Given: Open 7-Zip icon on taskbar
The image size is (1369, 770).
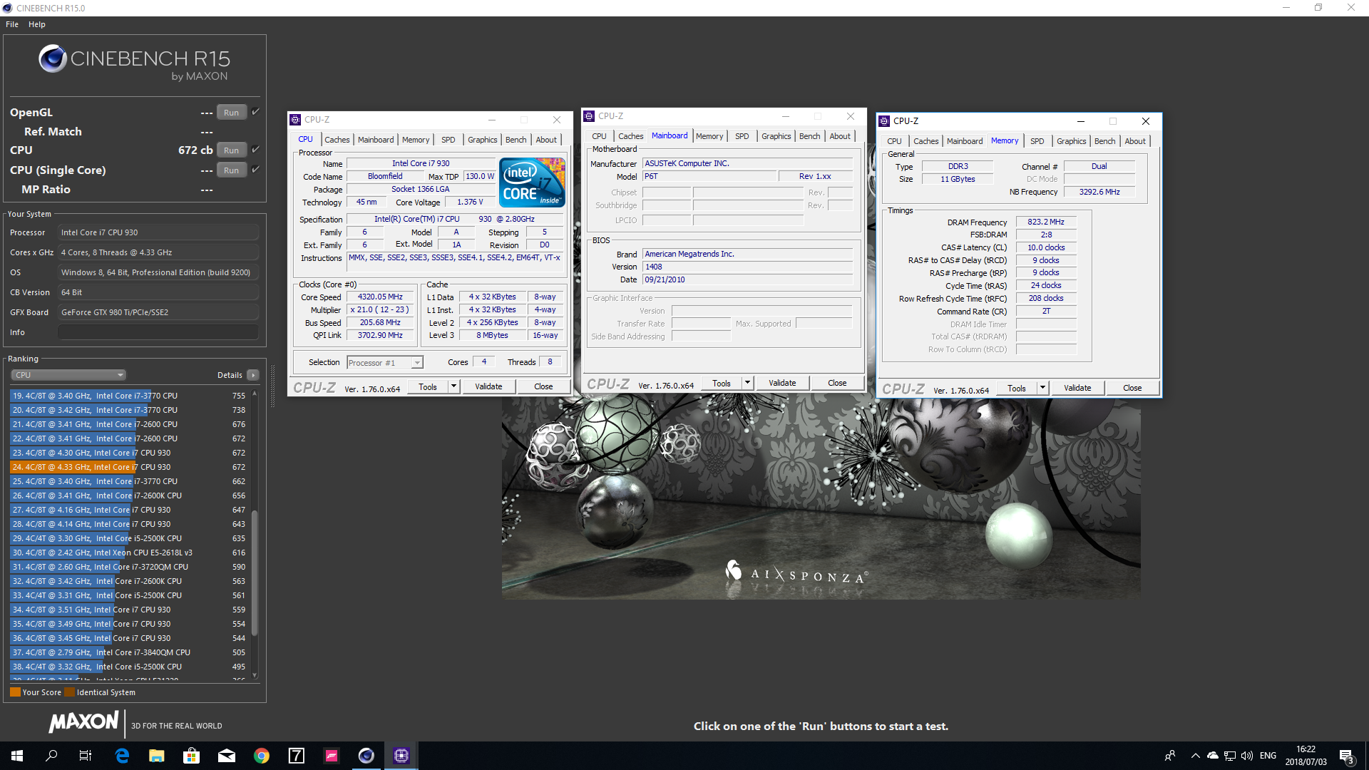Looking at the screenshot, I should click(x=297, y=756).
